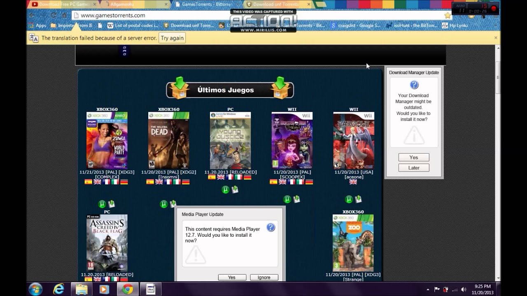This screenshot has height=296, width=527.
Task: Open Young Justice cover thumbnail
Action: (x=230, y=140)
